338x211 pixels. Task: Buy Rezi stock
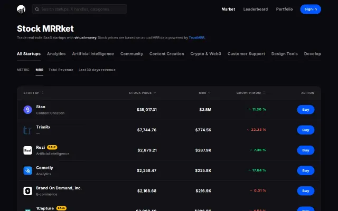pyautogui.click(x=306, y=150)
